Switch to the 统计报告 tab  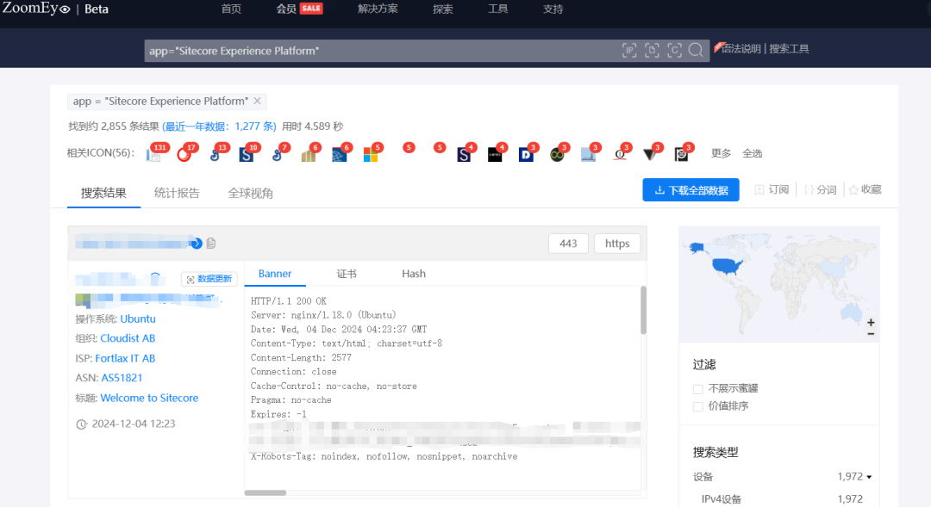point(177,193)
